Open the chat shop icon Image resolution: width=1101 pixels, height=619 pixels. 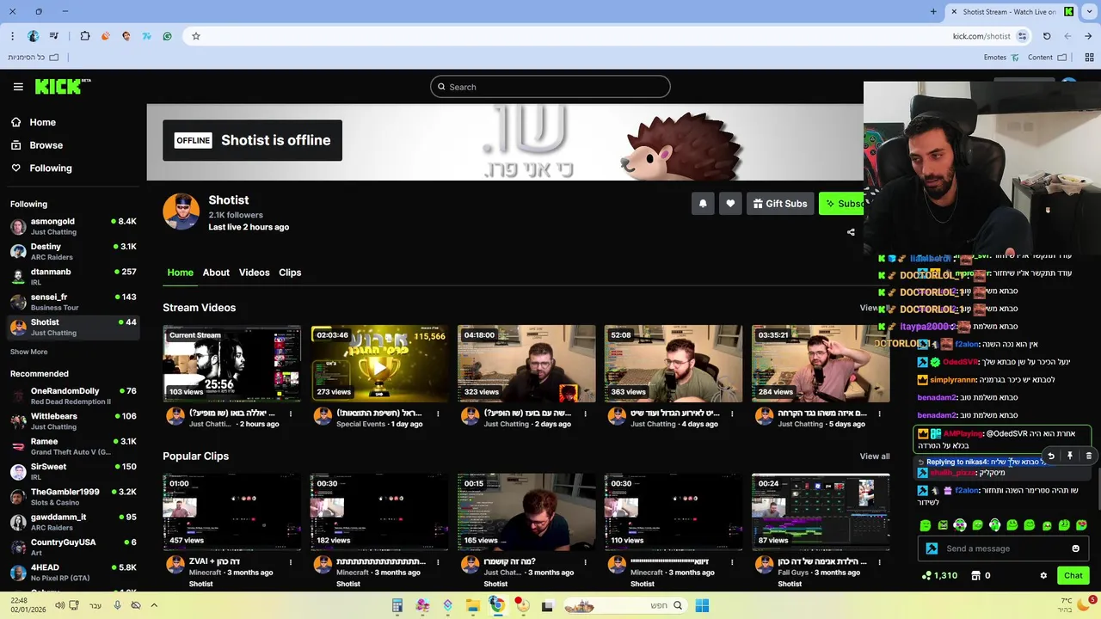click(975, 576)
